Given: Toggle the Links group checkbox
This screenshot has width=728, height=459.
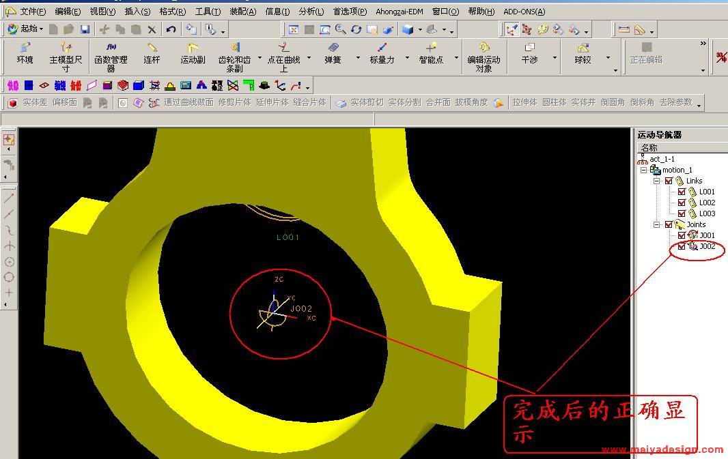Looking at the screenshot, I should [669, 181].
